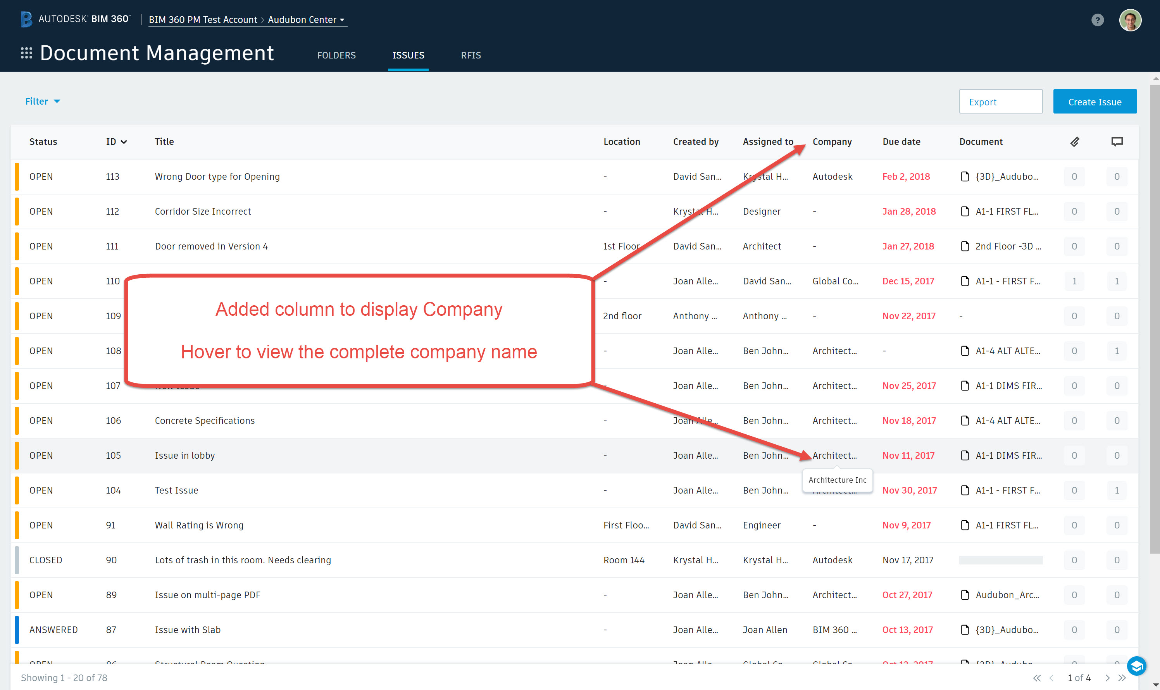The width and height of the screenshot is (1160, 690).
Task: Click document 'Audubon_Arc...' in issue 89
Action: 1007,595
